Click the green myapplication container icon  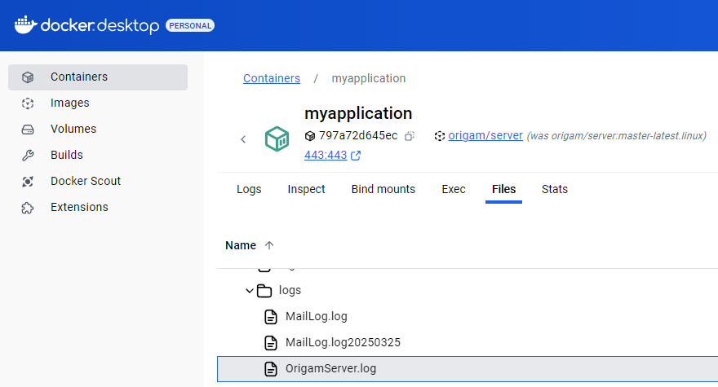(277, 139)
